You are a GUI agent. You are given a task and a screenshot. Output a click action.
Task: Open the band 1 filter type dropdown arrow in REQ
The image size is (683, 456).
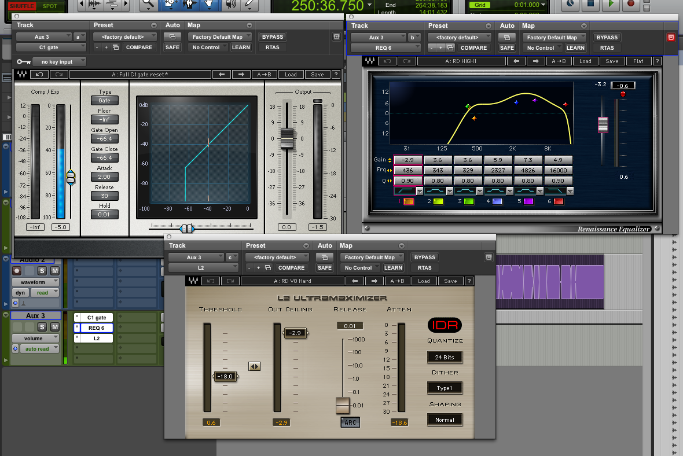click(420, 191)
